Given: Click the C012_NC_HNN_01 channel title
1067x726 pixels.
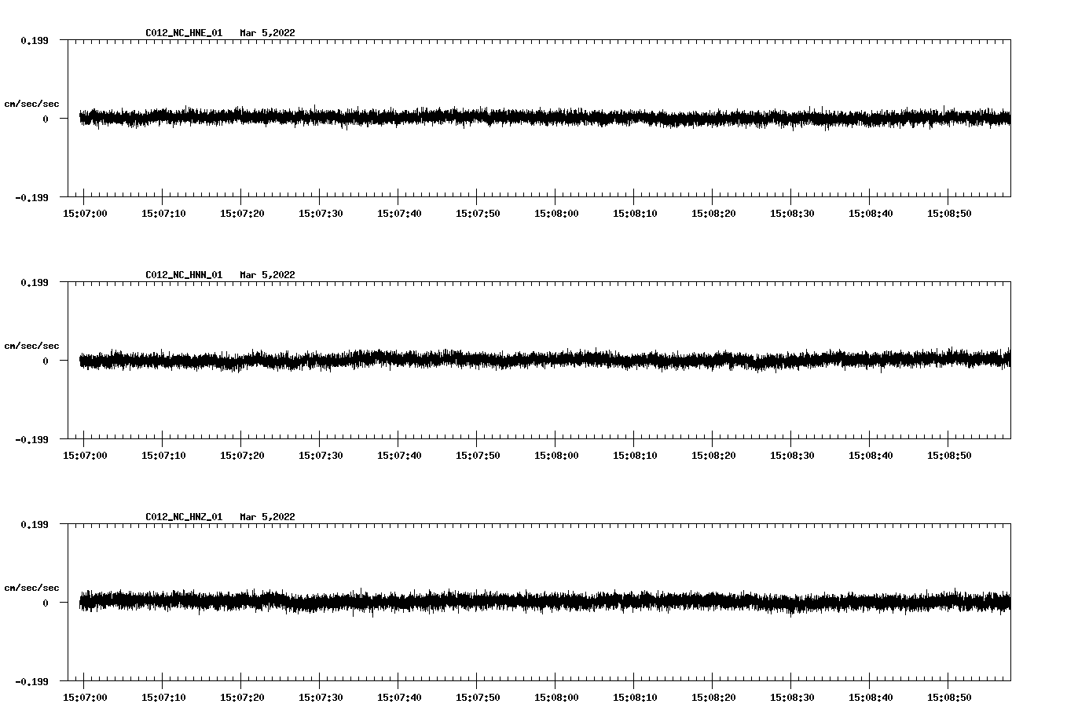Looking at the screenshot, I should [184, 275].
